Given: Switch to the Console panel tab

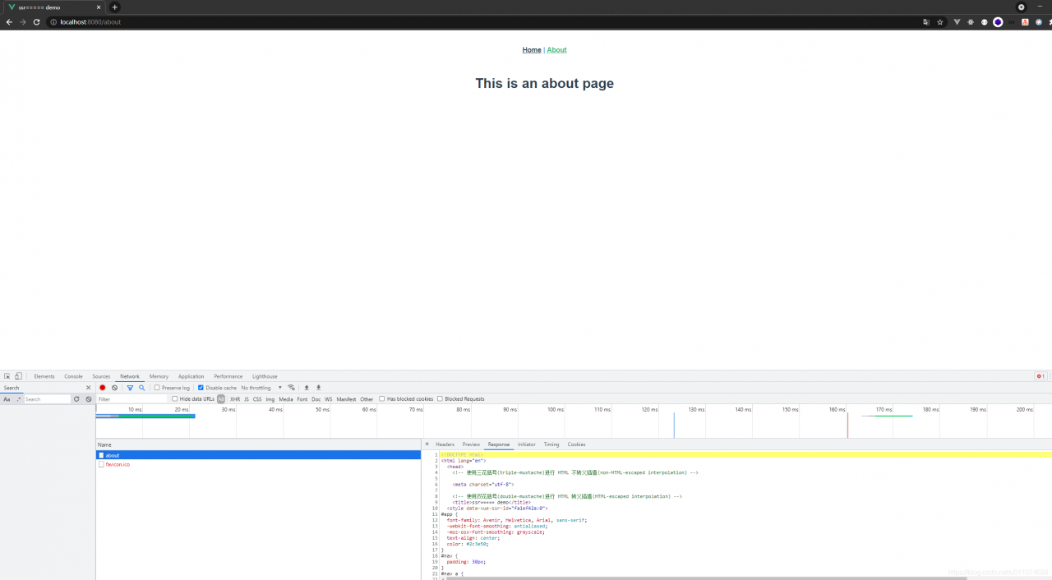Looking at the screenshot, I should pyautogui.click(x=73, y=376).
